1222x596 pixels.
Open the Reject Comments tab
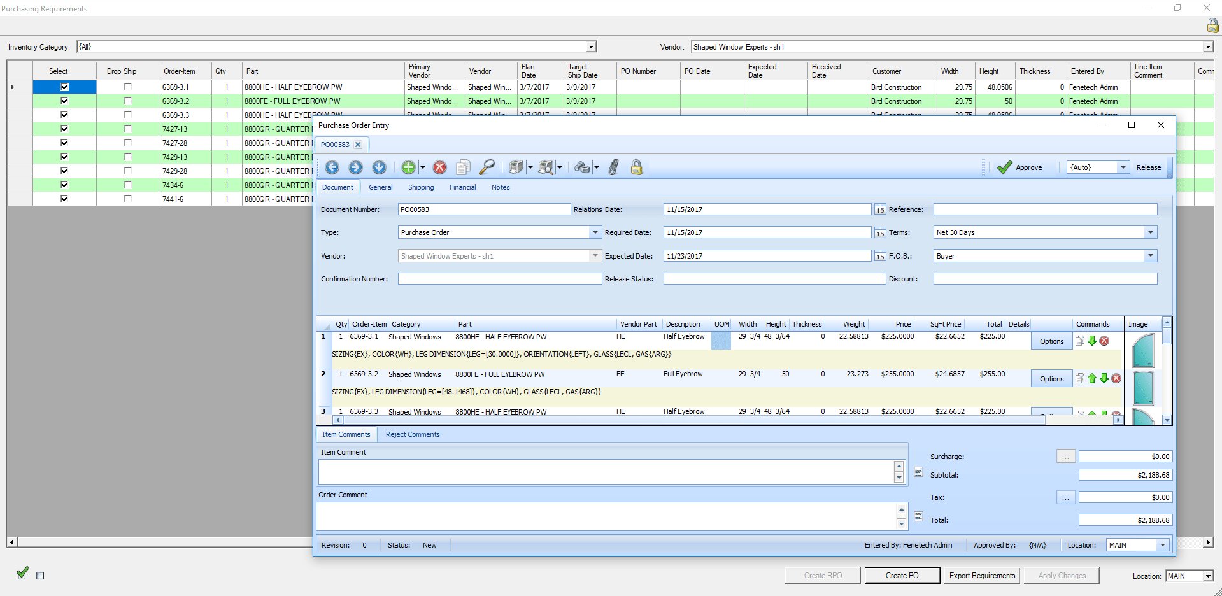412,434
